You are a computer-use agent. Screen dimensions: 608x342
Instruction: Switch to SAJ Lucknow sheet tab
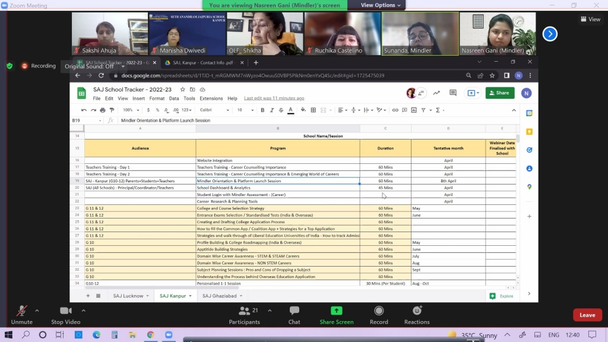click(x=128, y=296)
